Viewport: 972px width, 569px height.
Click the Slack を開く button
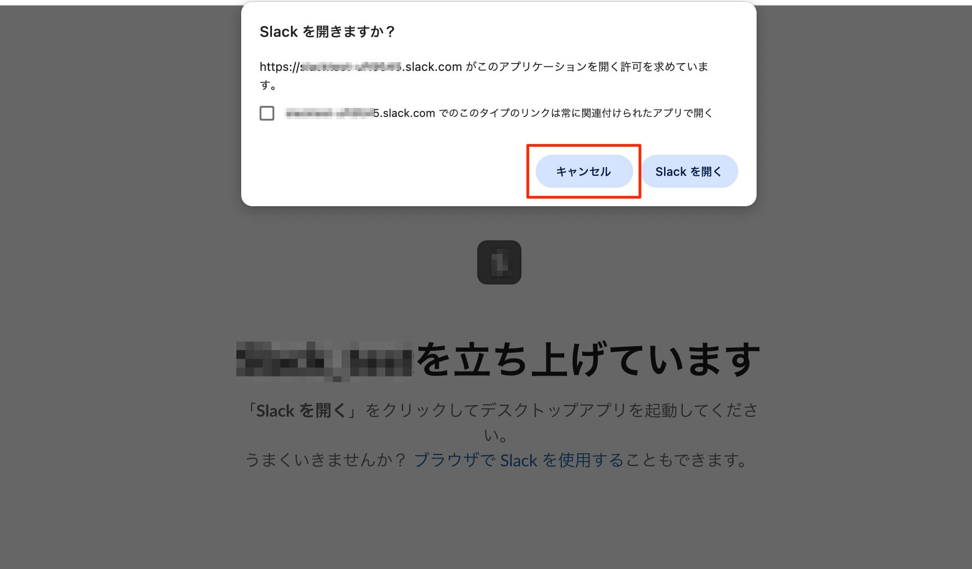689,171
